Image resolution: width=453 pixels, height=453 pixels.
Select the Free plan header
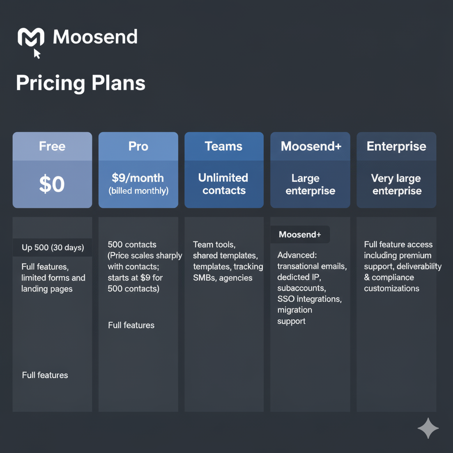coord(52,146)
